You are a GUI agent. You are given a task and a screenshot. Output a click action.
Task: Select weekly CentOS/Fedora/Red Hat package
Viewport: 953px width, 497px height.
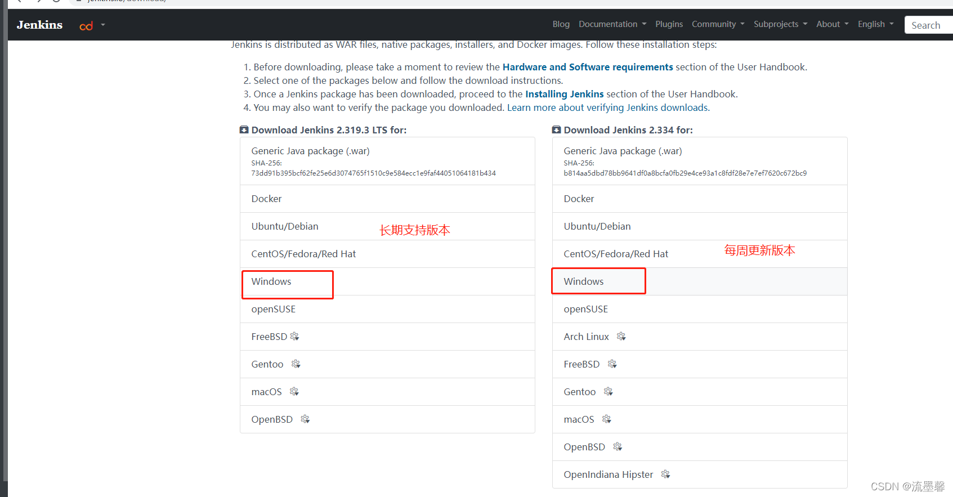pyautogui.click(x=700, y=254)
